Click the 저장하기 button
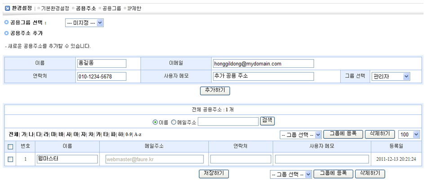Screen dimensions: 427x185 coord(214,174)
